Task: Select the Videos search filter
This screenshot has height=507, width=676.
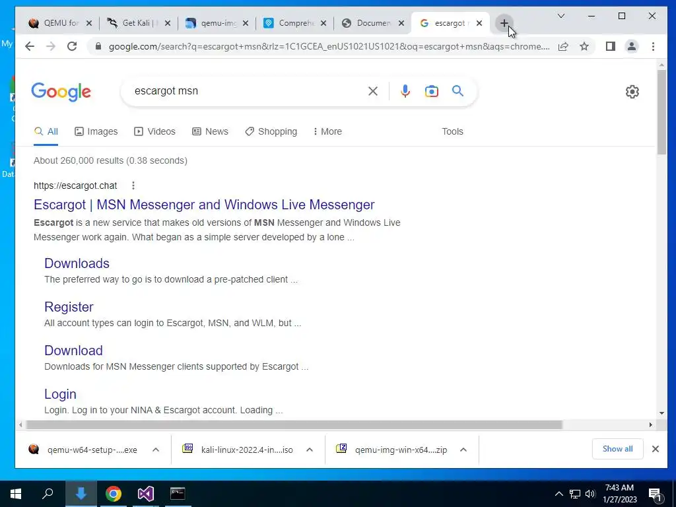Action: [x=154, y=131]
